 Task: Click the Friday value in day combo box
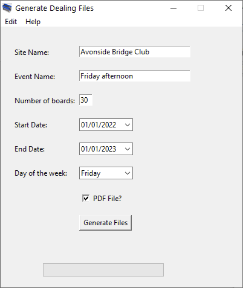click(x=91, y=173)
